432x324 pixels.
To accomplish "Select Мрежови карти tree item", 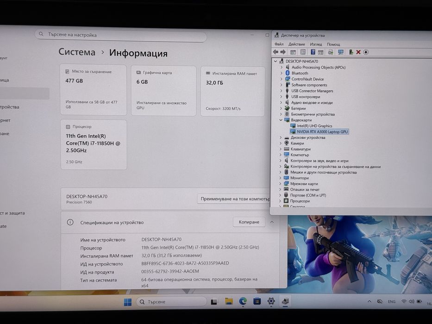I will (304, 183).
